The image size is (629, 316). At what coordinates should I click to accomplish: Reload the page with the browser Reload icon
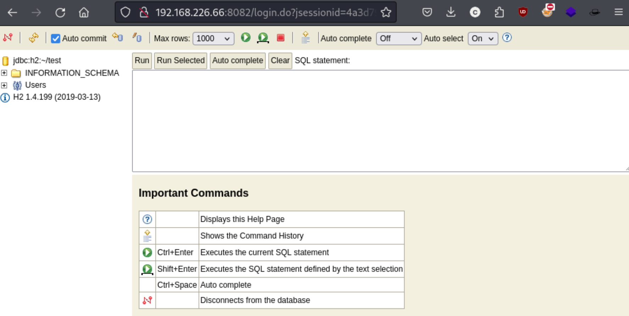(x=60, y=13)
